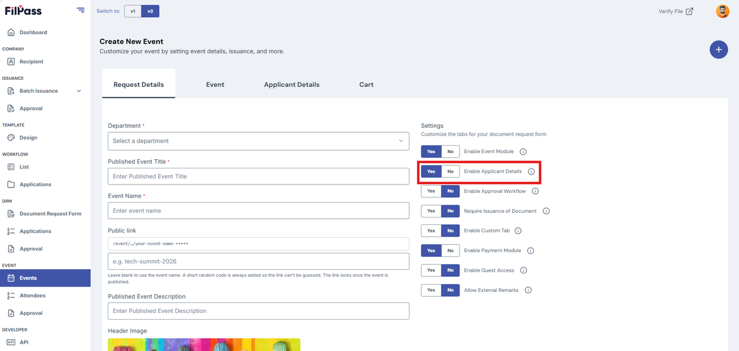The width and height of the screenshot is (739, 351).
Task: Click the DRM Approval document icon
Action: (11, 249)
